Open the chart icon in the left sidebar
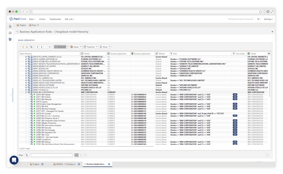The image size is (283, 174). [x=10, y=33]
